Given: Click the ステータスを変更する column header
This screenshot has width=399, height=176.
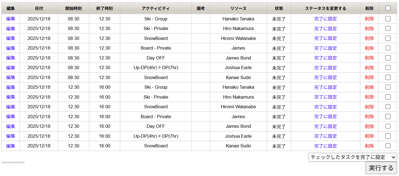Looking at the screenshot, I should click(x=325, y=9).
